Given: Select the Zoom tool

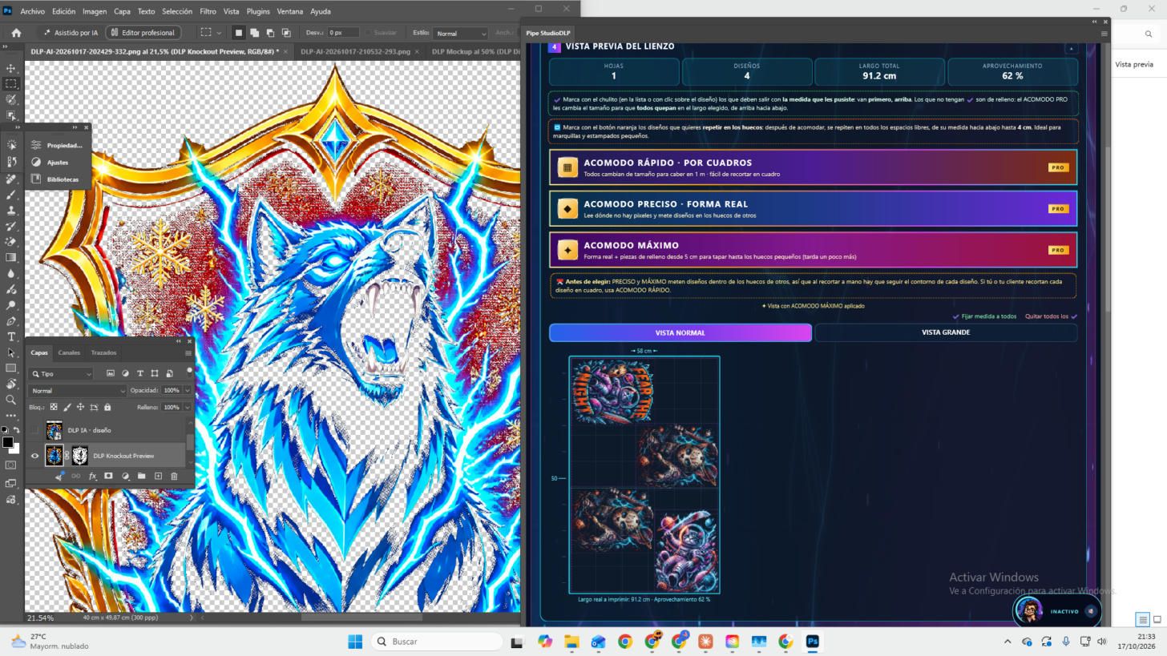Looking at the screenshot, I should tap(11, 400).
